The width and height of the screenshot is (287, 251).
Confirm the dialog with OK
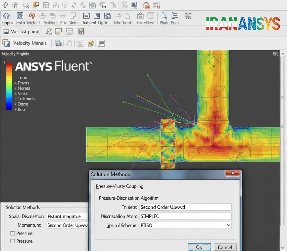(x=199, y=247)
